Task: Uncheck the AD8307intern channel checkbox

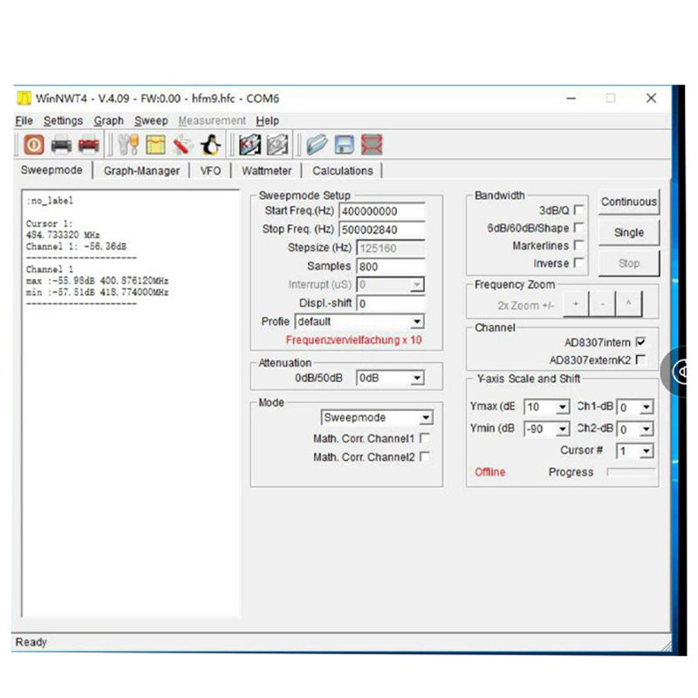Action: (641, 342)
